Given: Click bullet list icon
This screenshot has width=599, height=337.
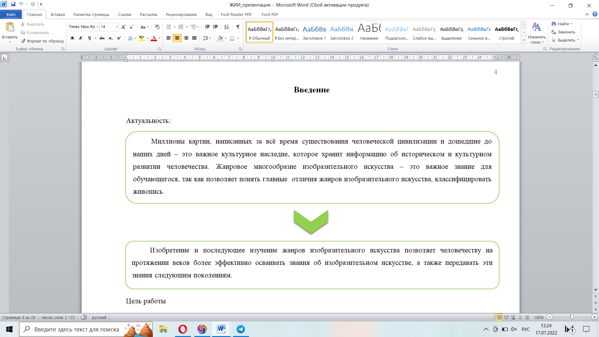Looking at the screenshot, I should [x=169, y=27].
